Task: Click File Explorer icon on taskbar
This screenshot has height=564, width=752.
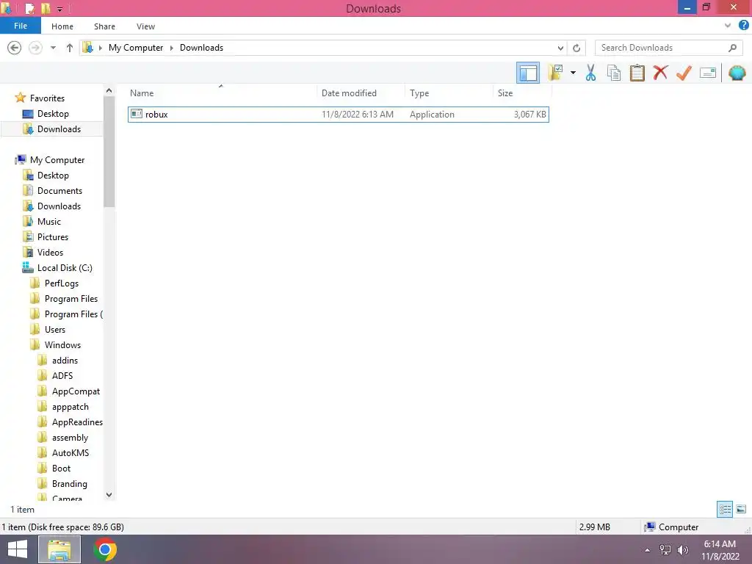Action: tap(59, 549)
